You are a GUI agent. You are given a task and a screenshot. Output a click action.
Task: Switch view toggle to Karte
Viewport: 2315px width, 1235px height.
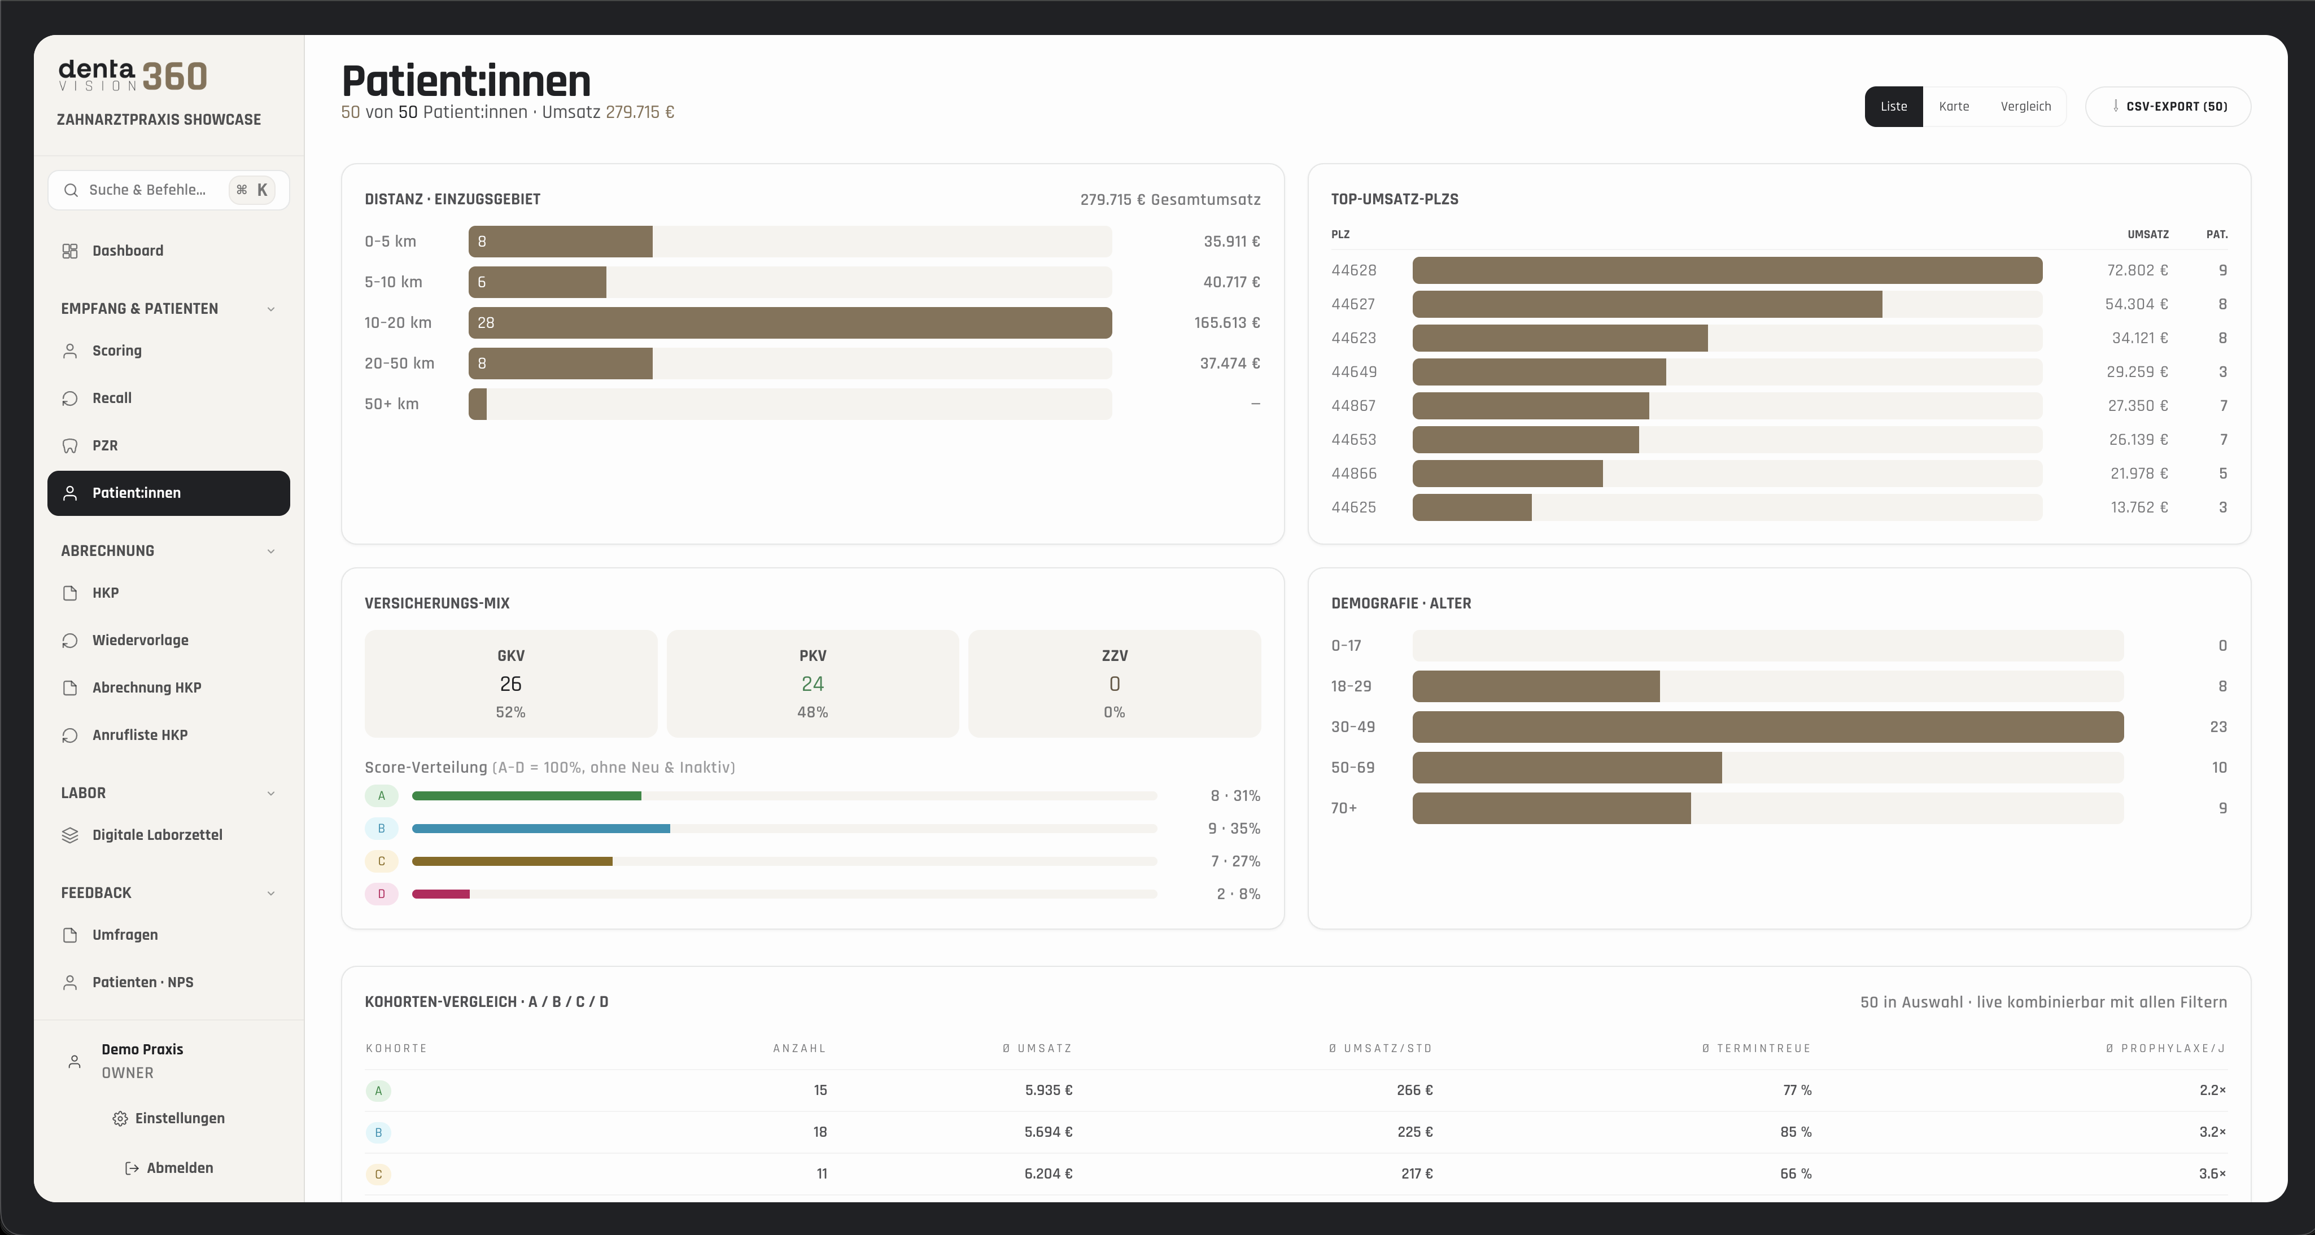[1954, 106]
